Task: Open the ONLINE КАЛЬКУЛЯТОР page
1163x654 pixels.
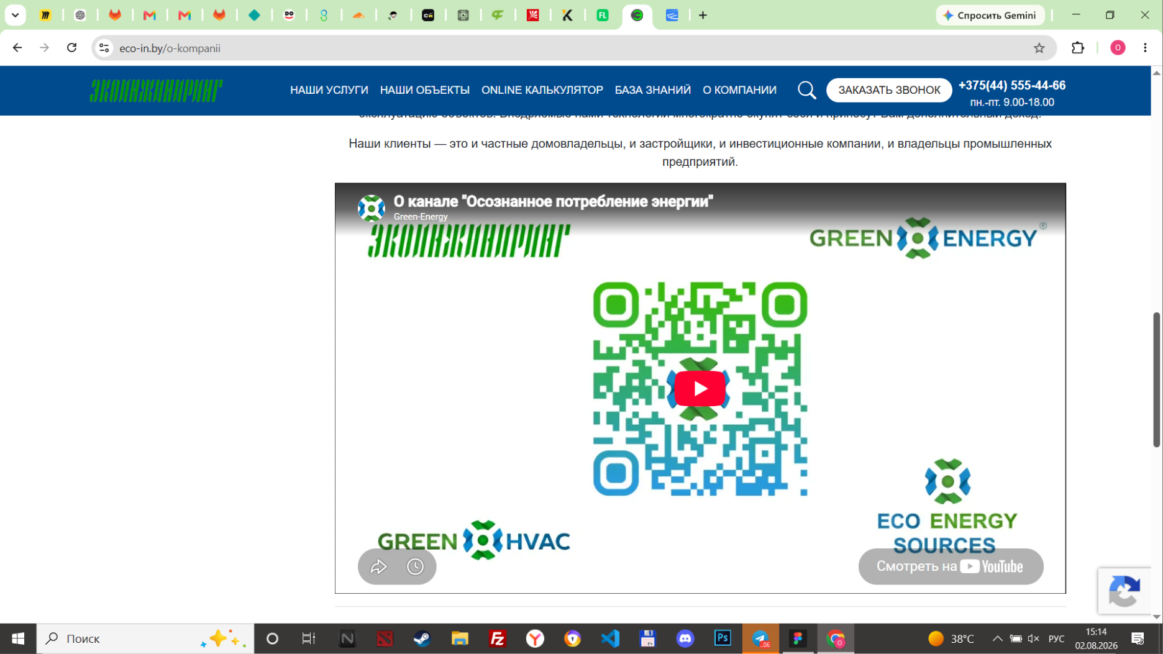Action: [542, 90]
